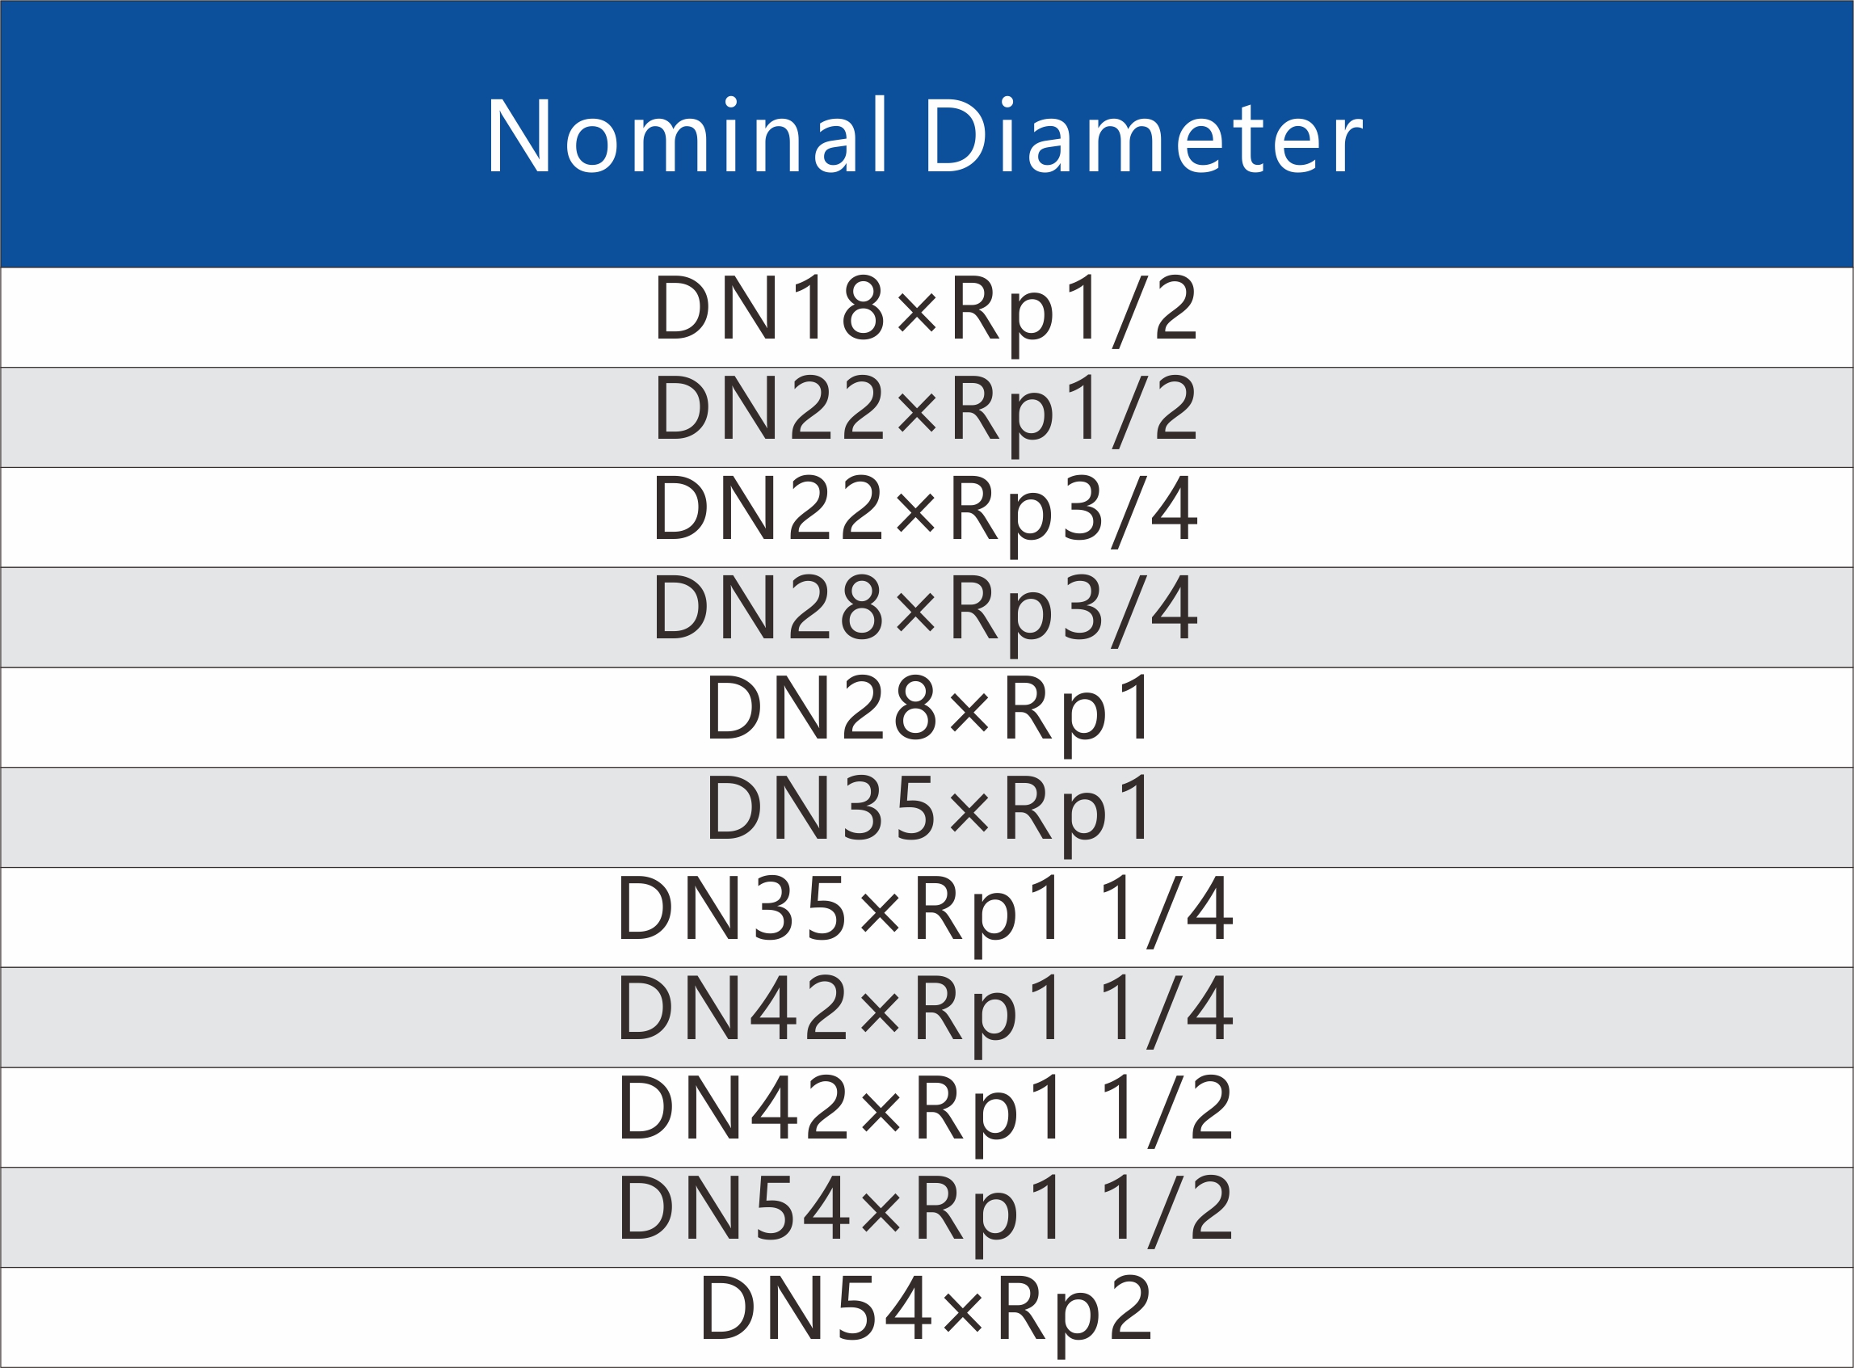Viewport: 1854px width, 1368px height.
Task: Select the DN22×Rp1/2 row
Action: (x=927, y=418)
